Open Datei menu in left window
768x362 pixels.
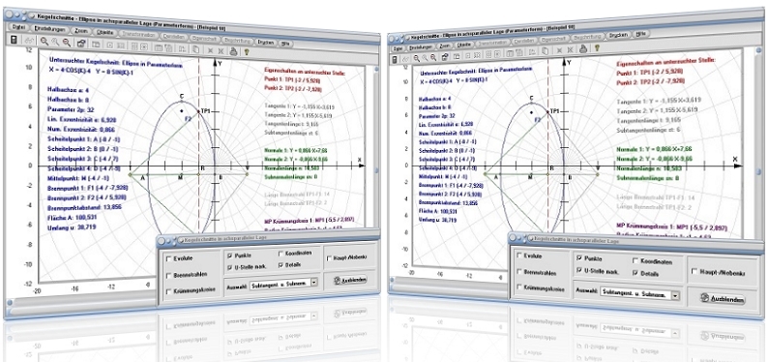pyautogui.click(x=18, y=27)
